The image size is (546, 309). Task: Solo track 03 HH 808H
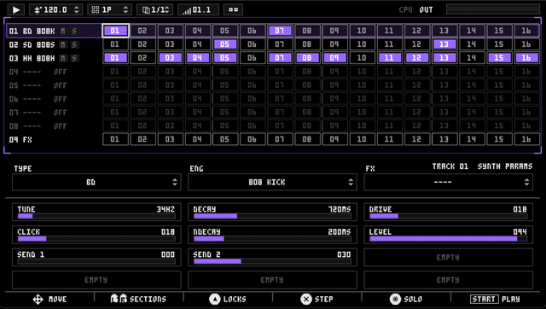[x=74, y=58]
